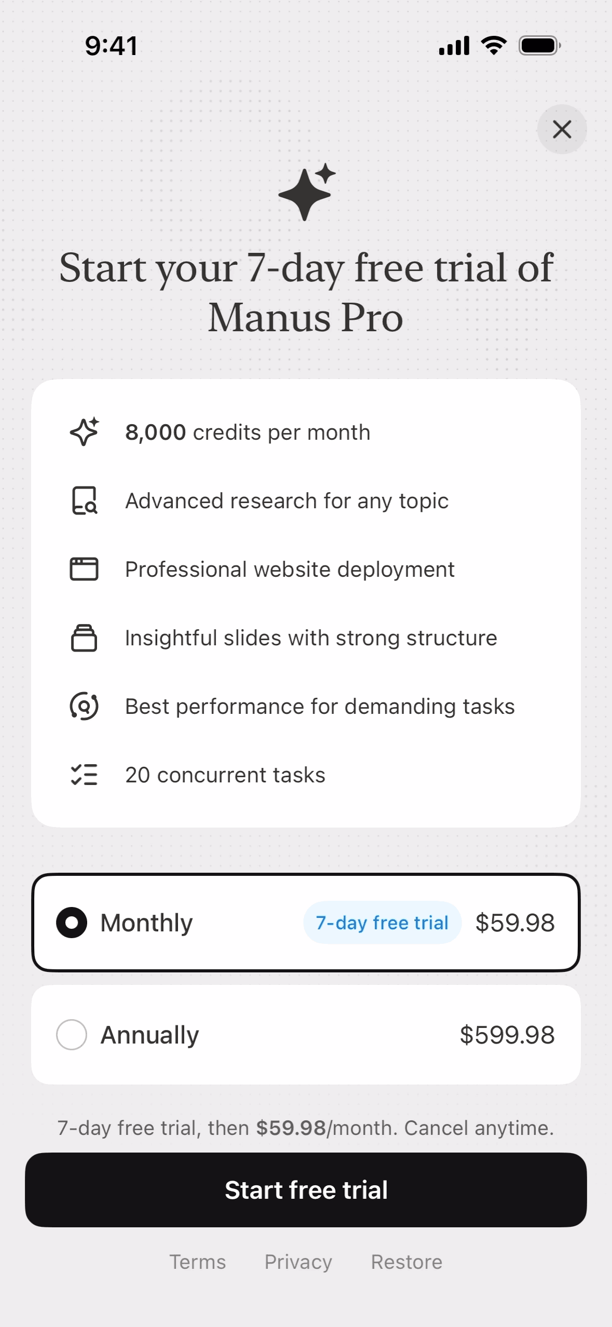Viewport: 612px width, 1327px height.
Task: Tap the best performance icon
Action: coord(84,706)
